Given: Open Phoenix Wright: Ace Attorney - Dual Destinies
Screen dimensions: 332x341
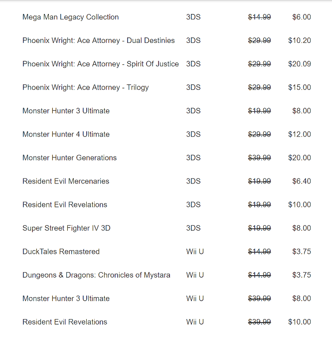Looking at the screenshot, I should click(x=98, y=40).
